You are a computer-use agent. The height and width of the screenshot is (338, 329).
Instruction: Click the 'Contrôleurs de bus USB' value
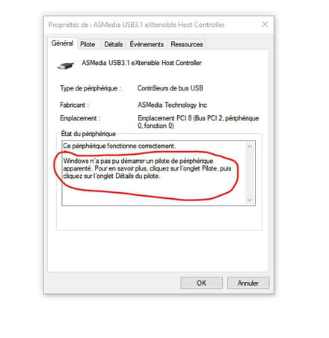tap(170, 88)
